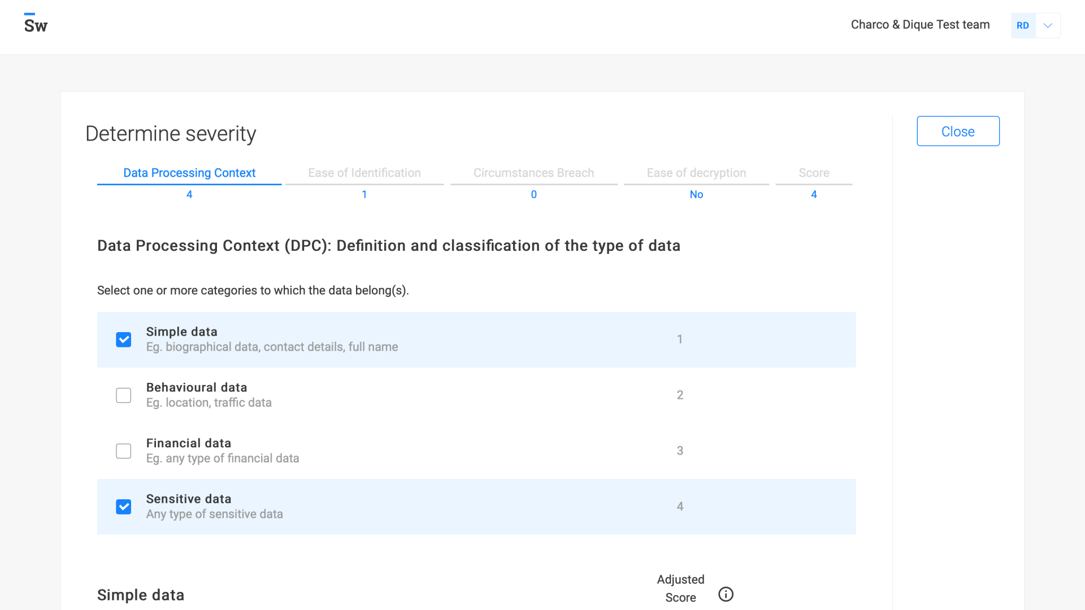Select the Score tab
The height and width of the screenshot is (610, 1085).
(x=814, y=173)
